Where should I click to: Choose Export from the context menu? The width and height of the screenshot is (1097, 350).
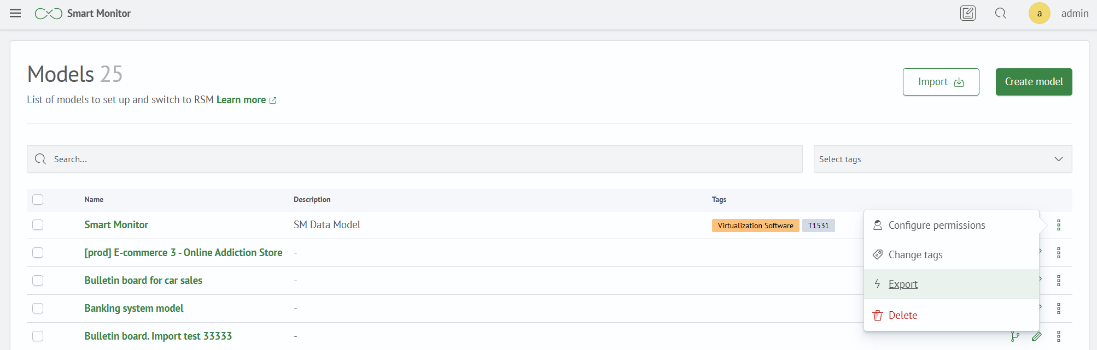[951, 284]
